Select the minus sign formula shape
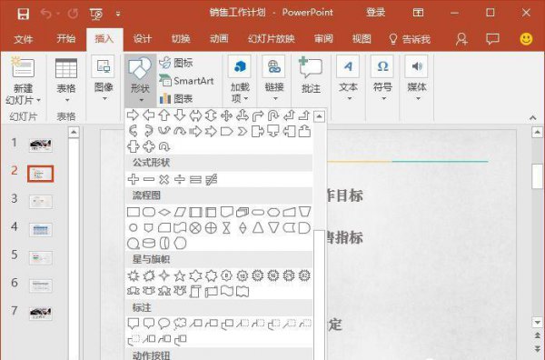Viewport: 545px width, 360px height. [149, 179]
